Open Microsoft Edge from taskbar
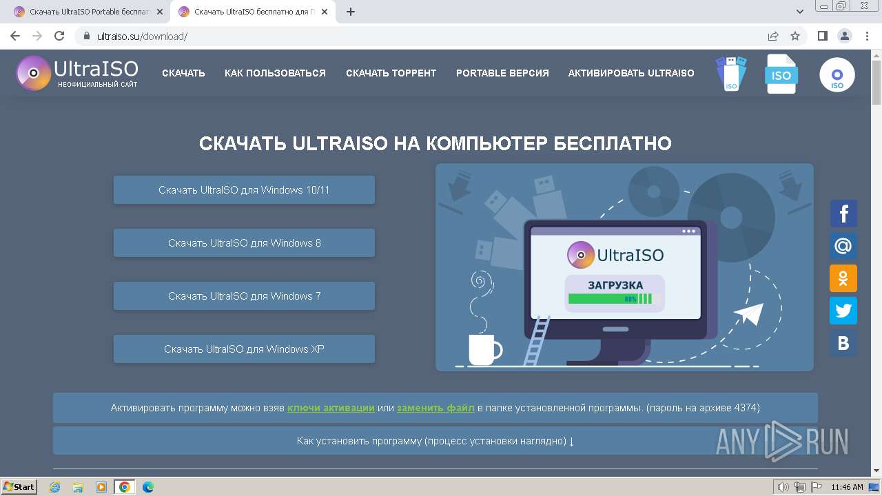Viewport: 882px width, 496px height. (148, 487)
